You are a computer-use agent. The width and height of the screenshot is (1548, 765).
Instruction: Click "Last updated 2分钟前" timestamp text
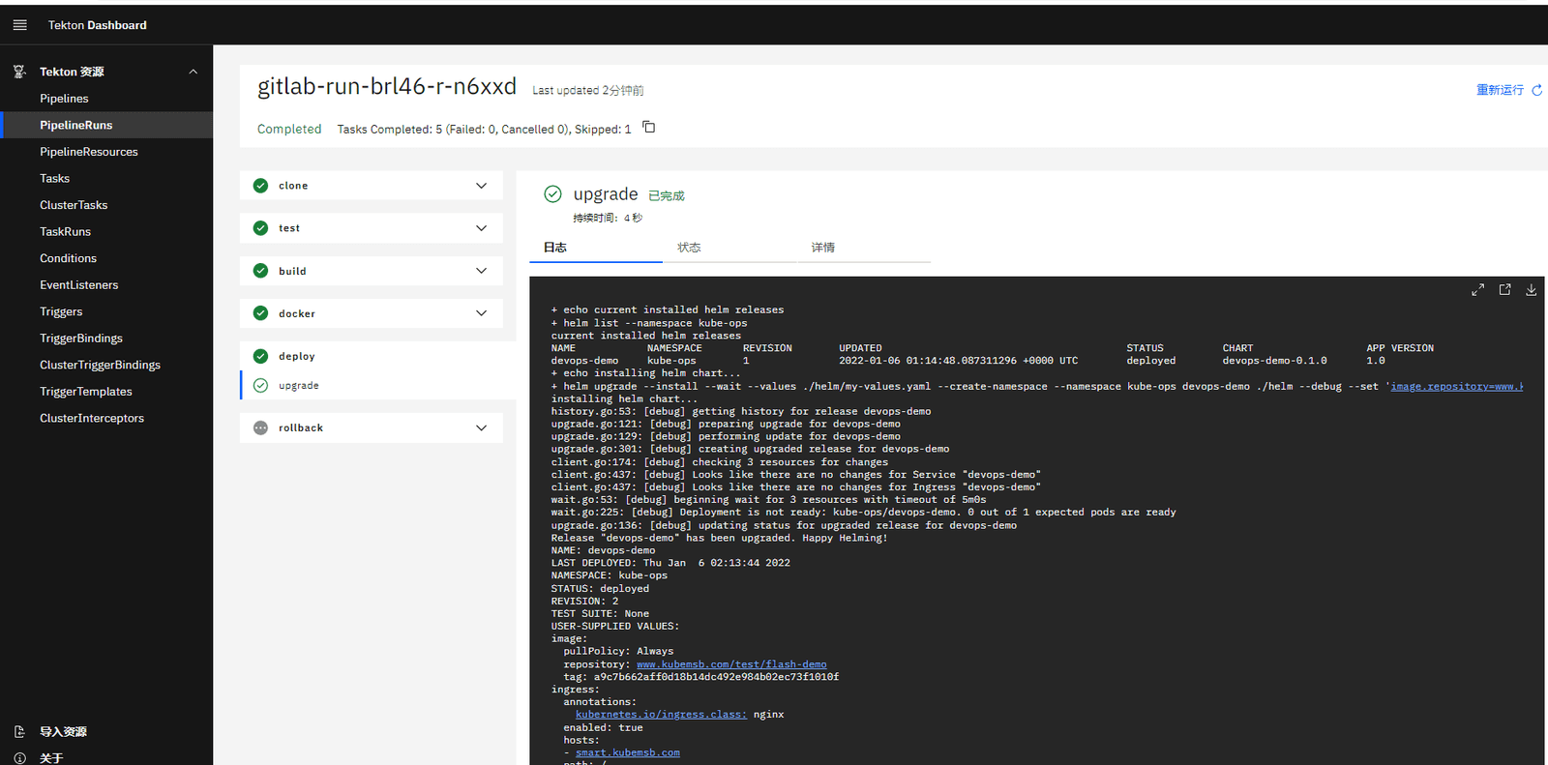click(x=588, y=91)
